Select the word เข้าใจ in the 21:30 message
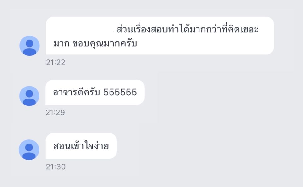 [81, 145]
